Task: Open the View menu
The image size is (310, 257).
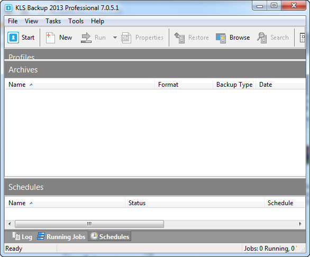Action: 31,21
